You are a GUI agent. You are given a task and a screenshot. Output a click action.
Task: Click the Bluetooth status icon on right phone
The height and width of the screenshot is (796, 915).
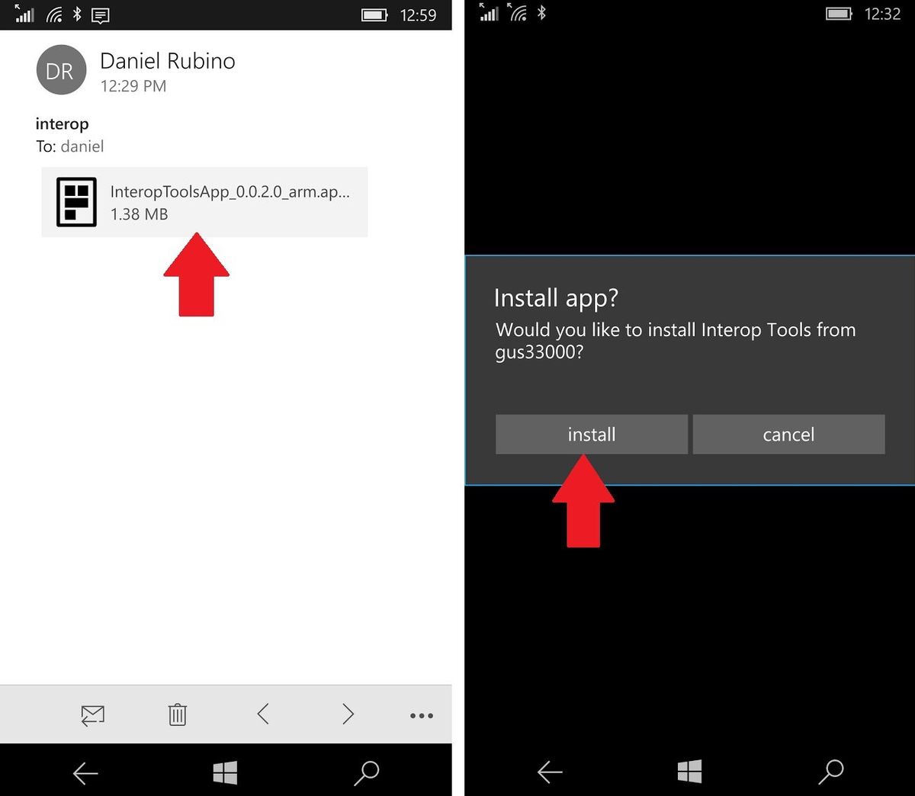coord(542,13)
